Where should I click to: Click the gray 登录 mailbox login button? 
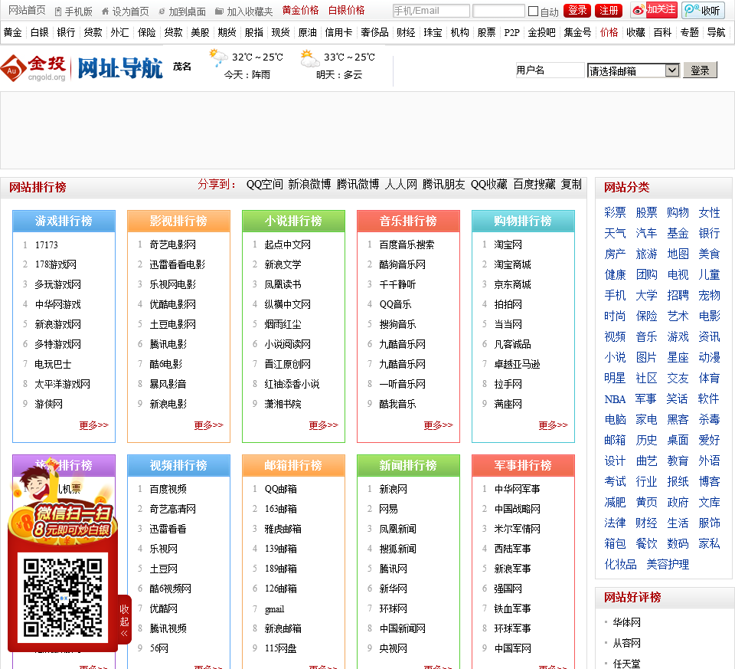pos(701,71)
